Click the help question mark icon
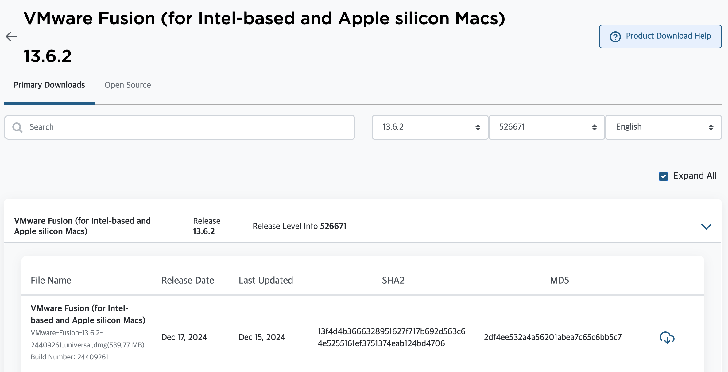 pyautogui.click(x=615, y=37)
